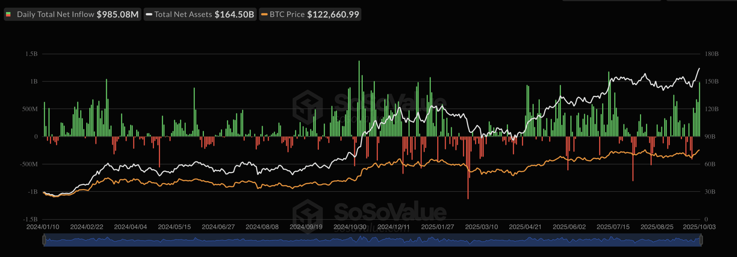Click the green-red Daily Net Inflow legend marker

click(8, 14)
